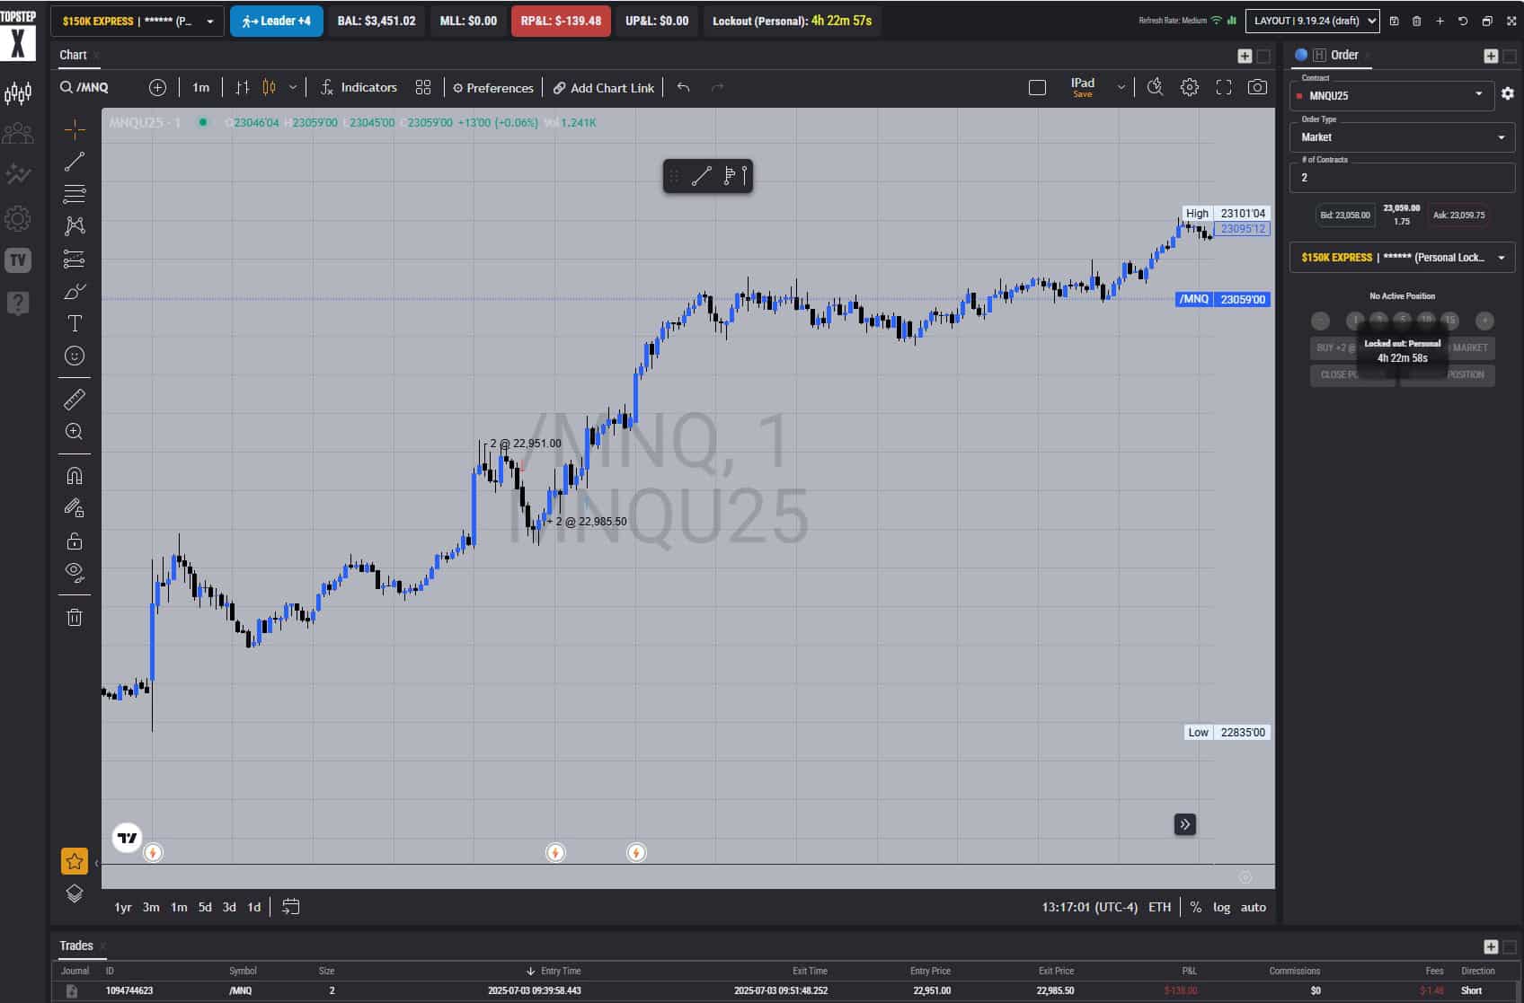This screenshot has width=1524, height=1003.
Task: Switch to the Order tab
Action: (1343, 55)
